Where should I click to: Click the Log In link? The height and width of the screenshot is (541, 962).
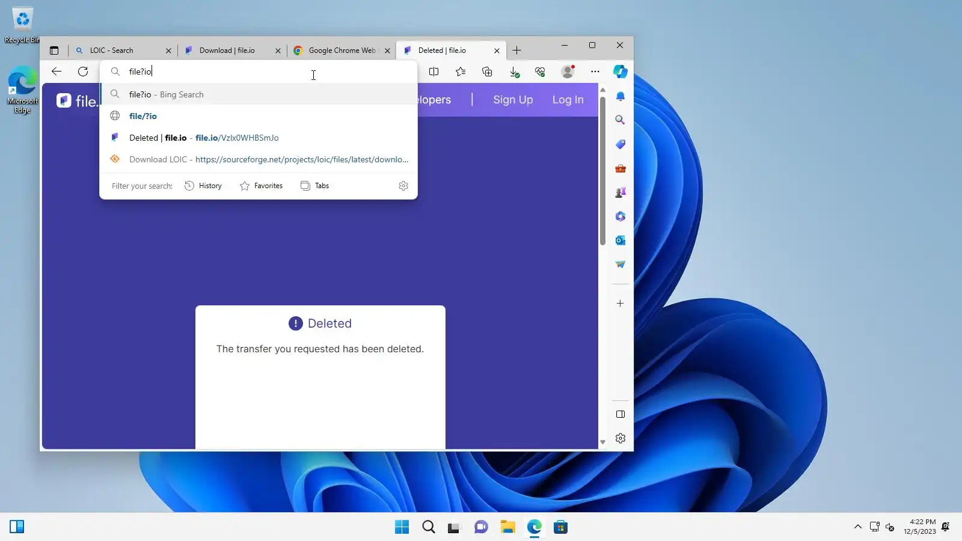click(x=568, y=100)
